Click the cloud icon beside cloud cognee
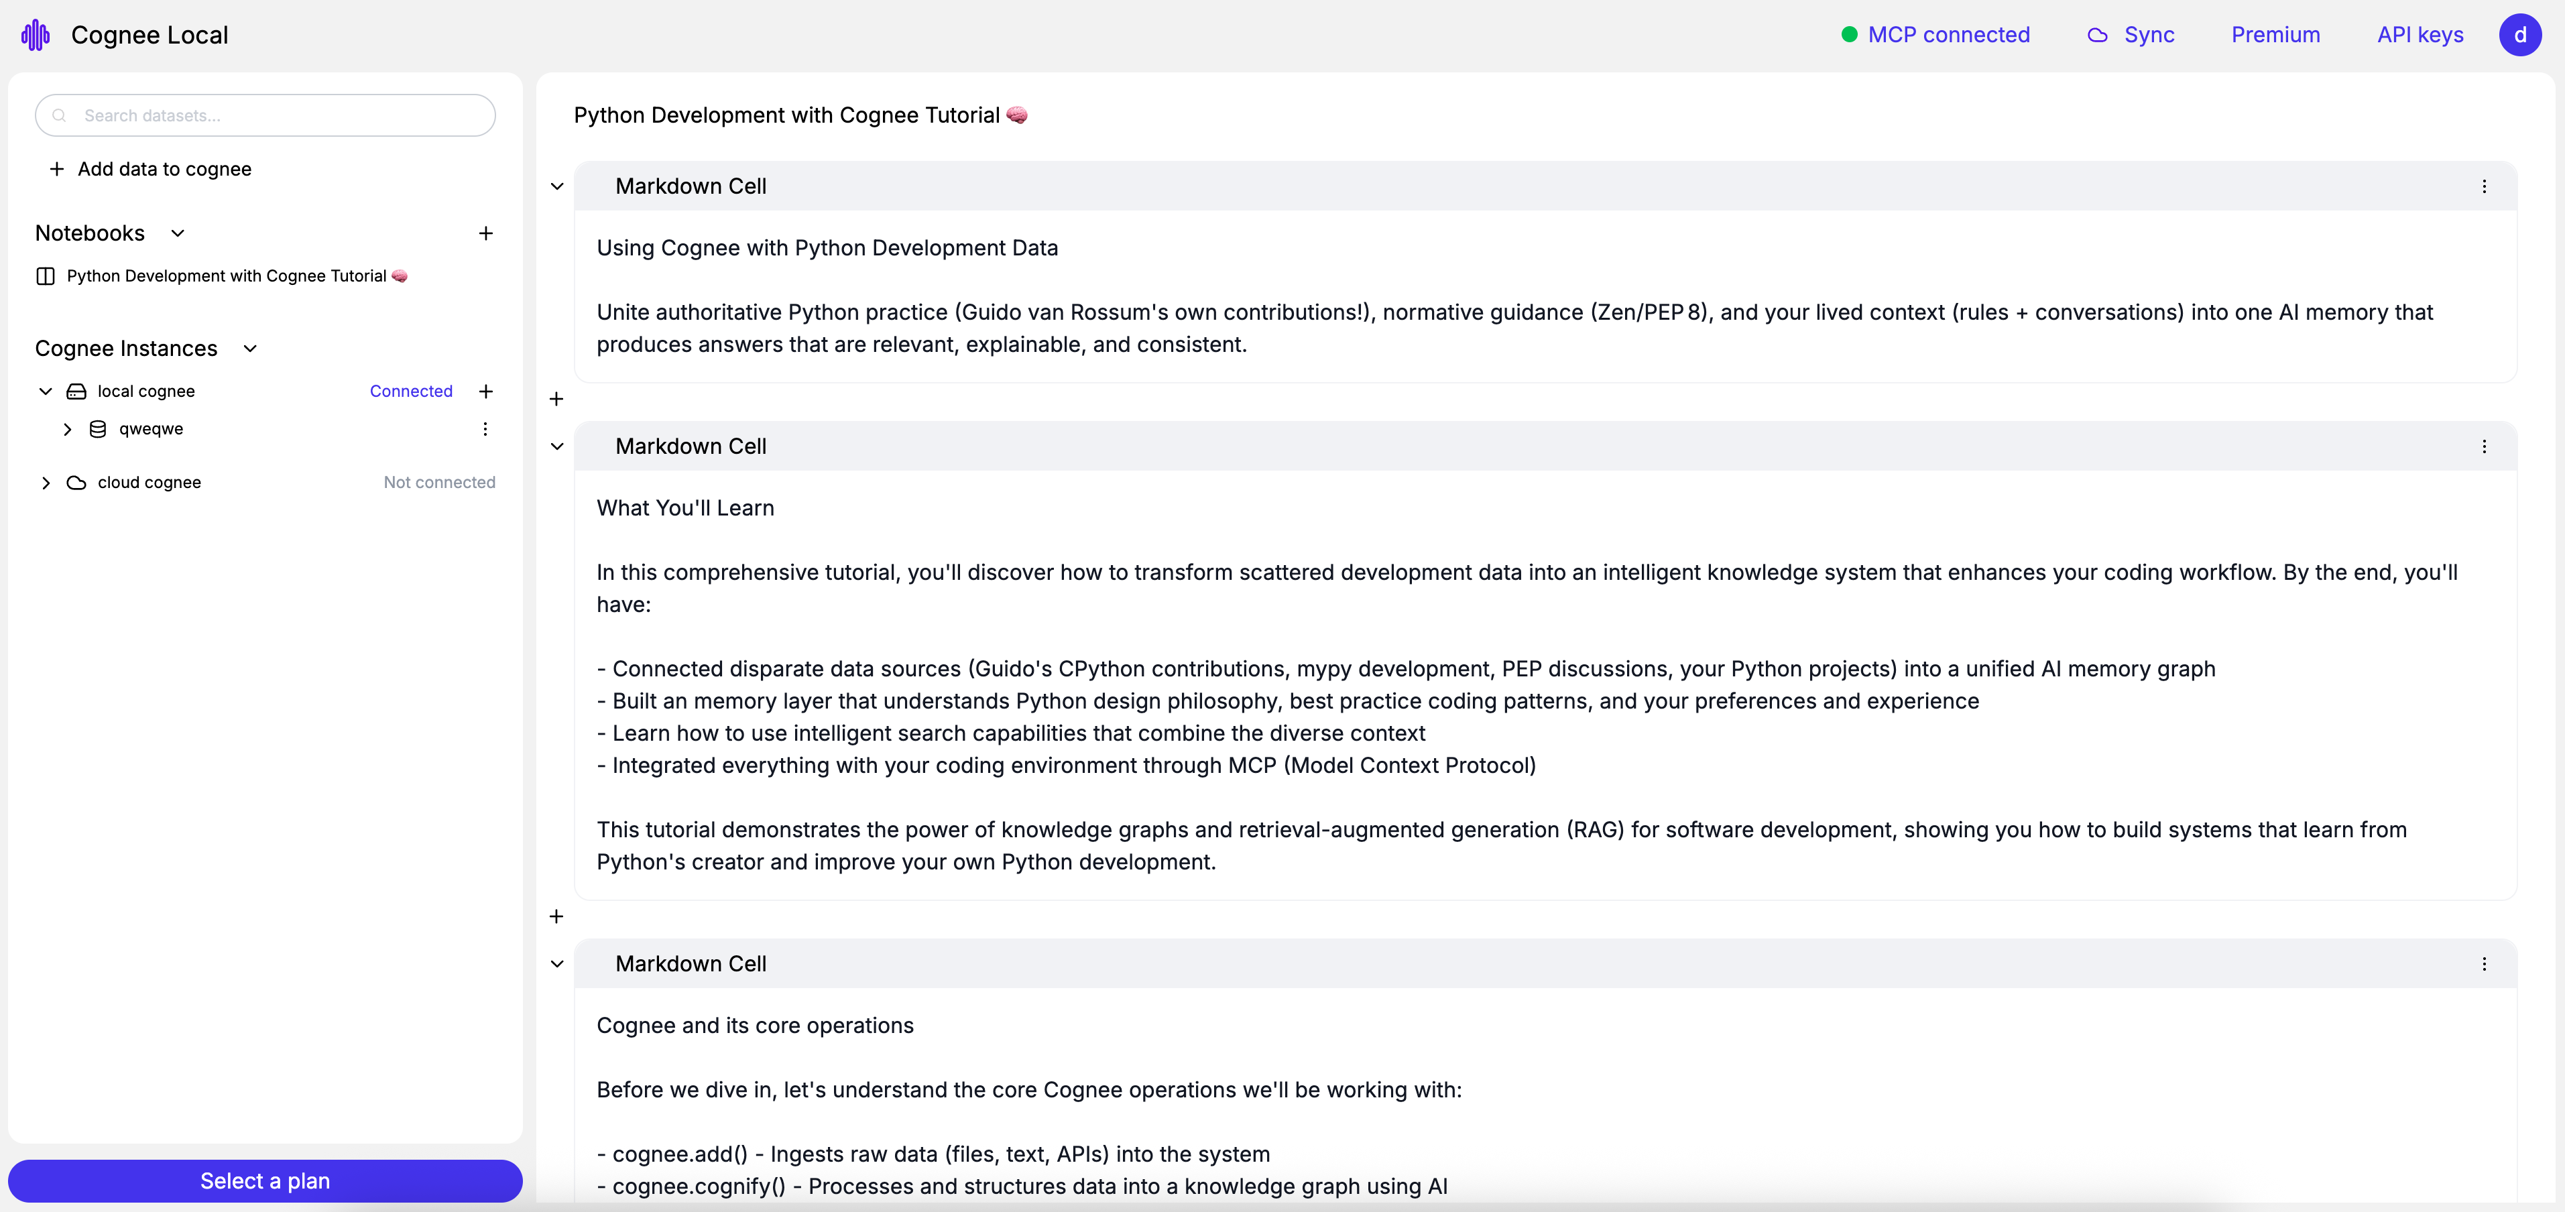Image resolution: width=2565 pixels, height=1212 pixels. point(76,483)
